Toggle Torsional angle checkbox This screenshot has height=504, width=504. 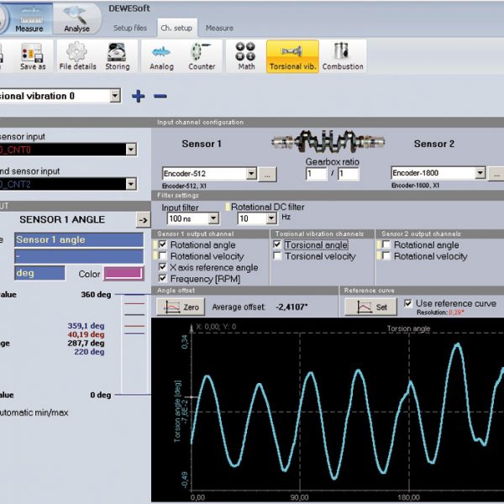coord(277,244)
